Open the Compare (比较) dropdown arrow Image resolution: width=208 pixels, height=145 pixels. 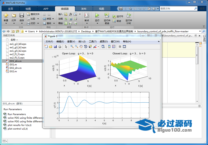click(38, 19)
